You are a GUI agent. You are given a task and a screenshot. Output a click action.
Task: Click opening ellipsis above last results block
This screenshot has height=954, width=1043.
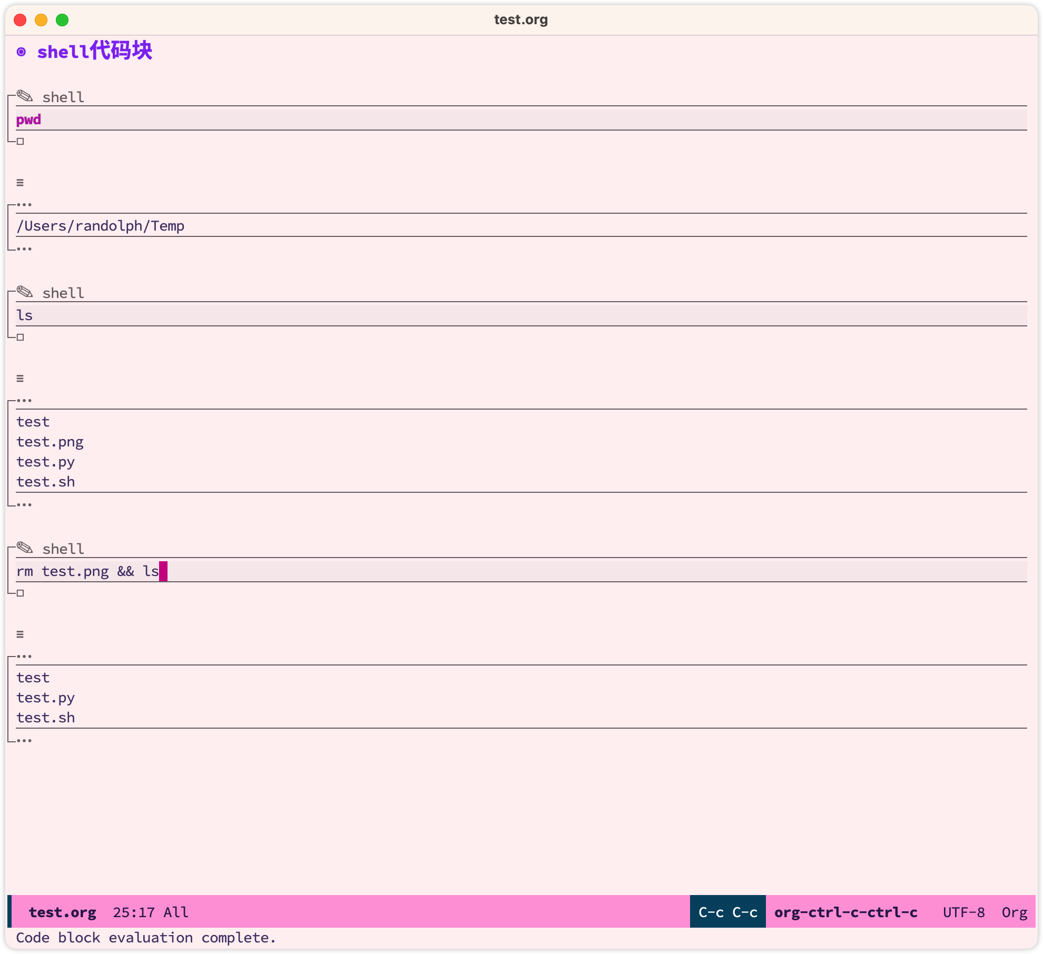tap(24, 657)
